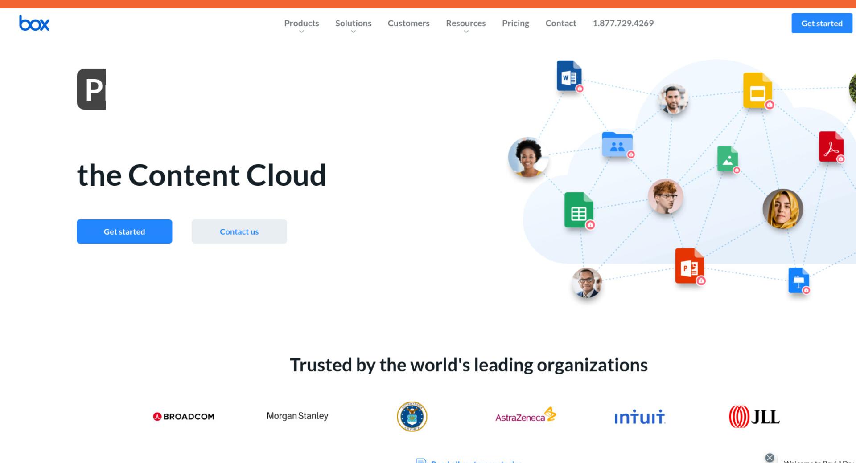This screenshot has width=856, height=463.
Task: Expand the Resources dropdown chevron
Action: [466, 32]
